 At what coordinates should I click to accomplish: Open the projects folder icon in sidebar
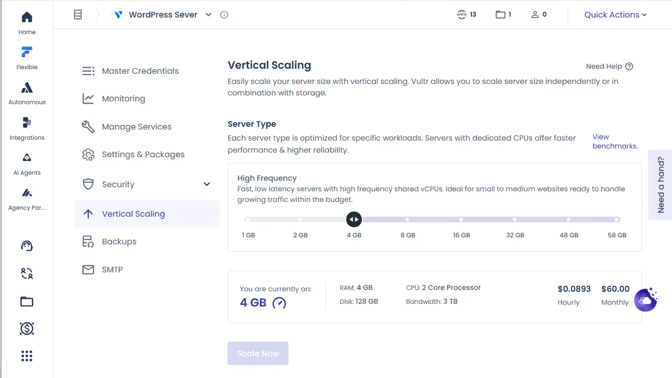tap(27, 302)
